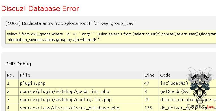This screenshot has height=111, width=216.
Task: Click the Discuz! Database Error heading
Action: [40, 8]
